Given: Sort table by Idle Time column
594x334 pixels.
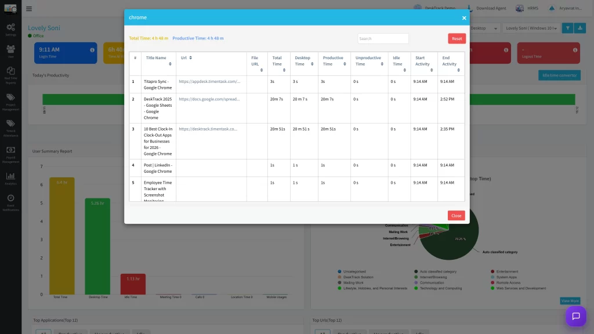Looking at the screenshot, I should coord(404,70).
